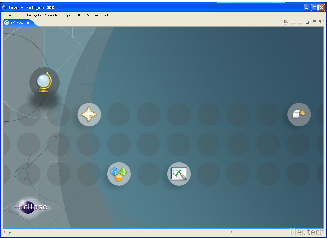Screen dimensions: 327x238
Task: Navigate back with left arrow icon
Action: coord(293,23)
